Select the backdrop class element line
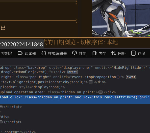The width and height of the screenshot is (150, 133). coord(75,68)
